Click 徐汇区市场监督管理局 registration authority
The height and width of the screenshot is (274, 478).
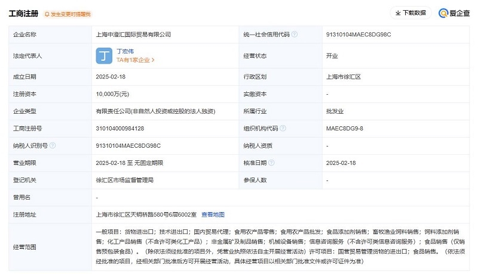click(124, 180)
